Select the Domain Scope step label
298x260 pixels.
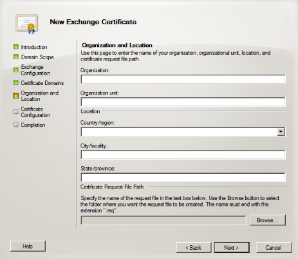point(37,57)
